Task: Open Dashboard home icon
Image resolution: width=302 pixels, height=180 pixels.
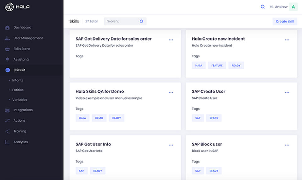Action: [7, 28]
